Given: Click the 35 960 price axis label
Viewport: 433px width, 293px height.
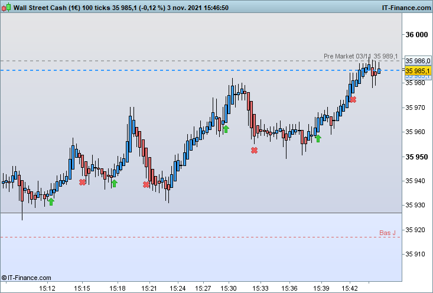Looking at the screenshot, I should pos(415,132).
